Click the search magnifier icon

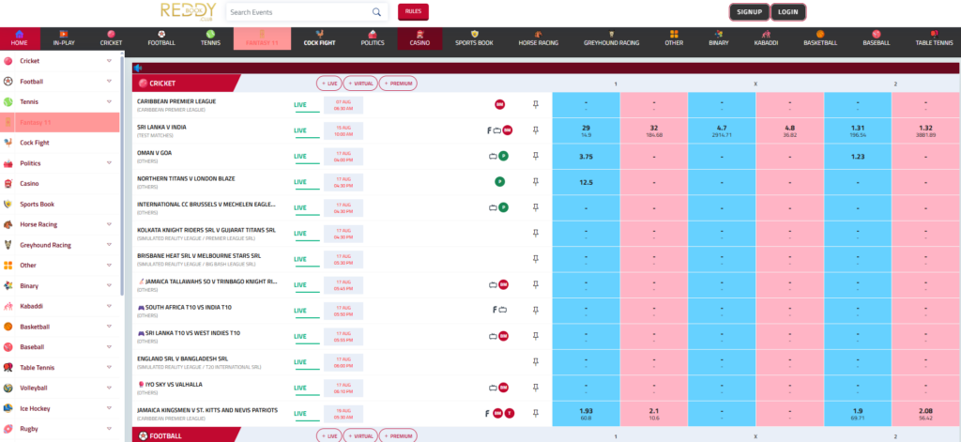tap(376, 11)
